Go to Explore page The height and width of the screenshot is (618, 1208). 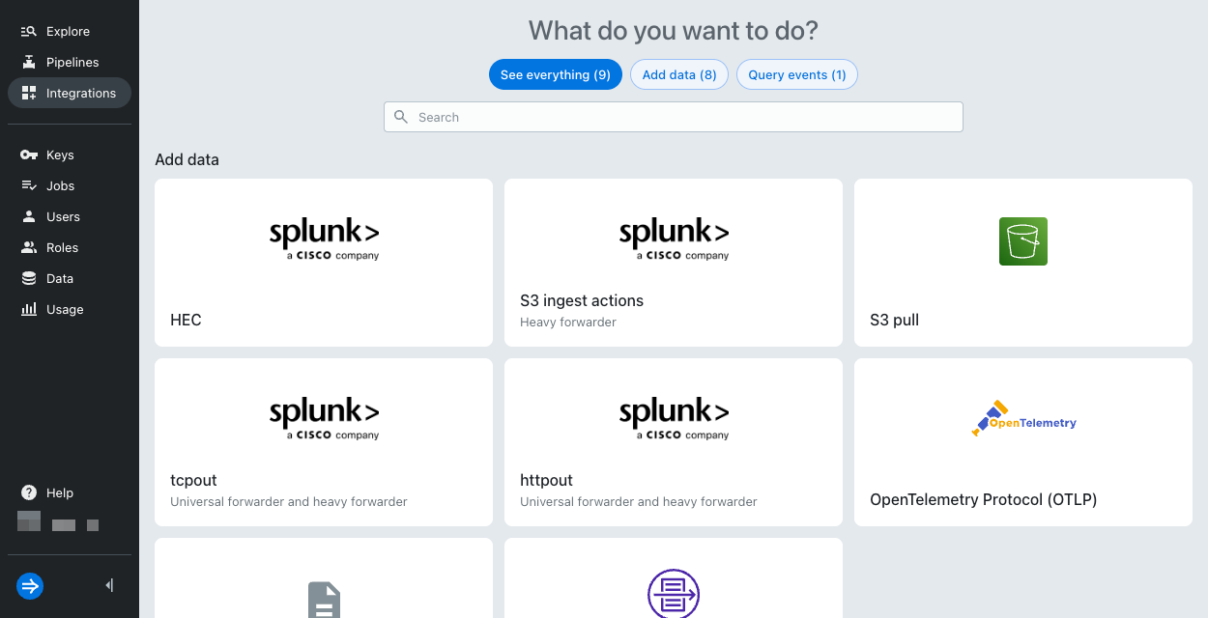pyautogui.click(x=70, y=31)
